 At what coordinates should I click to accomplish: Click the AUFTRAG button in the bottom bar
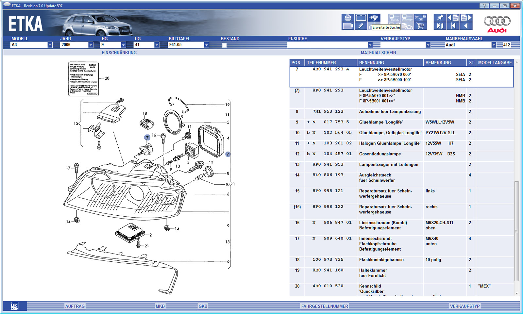75,306
